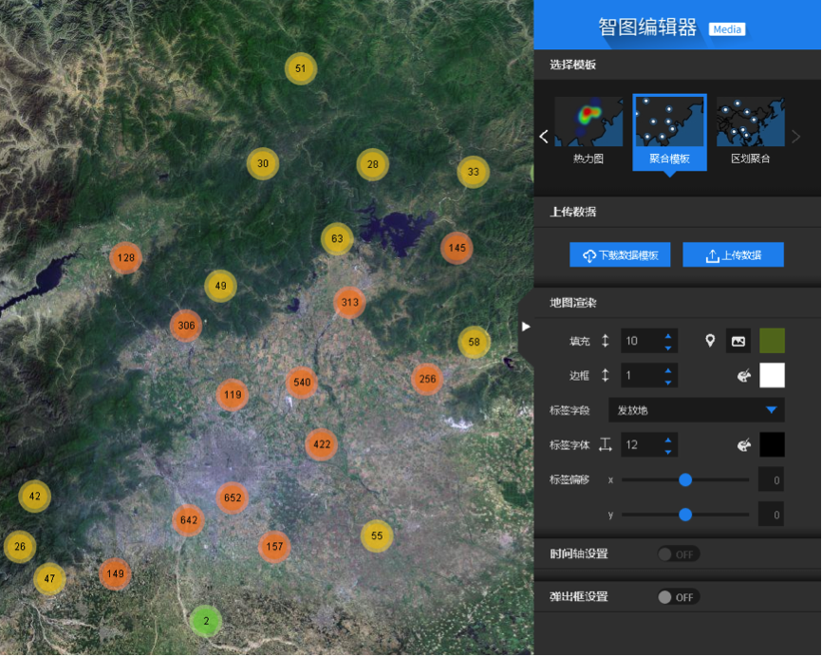Click cluster marker 30

(x=263, y=163)
